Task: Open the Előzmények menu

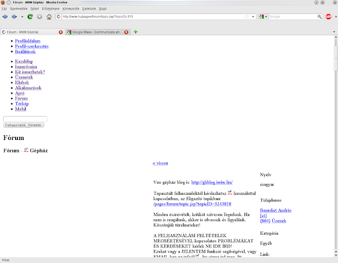Action: [51, 8]
